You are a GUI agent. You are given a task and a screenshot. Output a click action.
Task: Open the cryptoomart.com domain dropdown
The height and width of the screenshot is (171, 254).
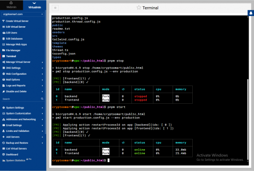click(23, 14)
